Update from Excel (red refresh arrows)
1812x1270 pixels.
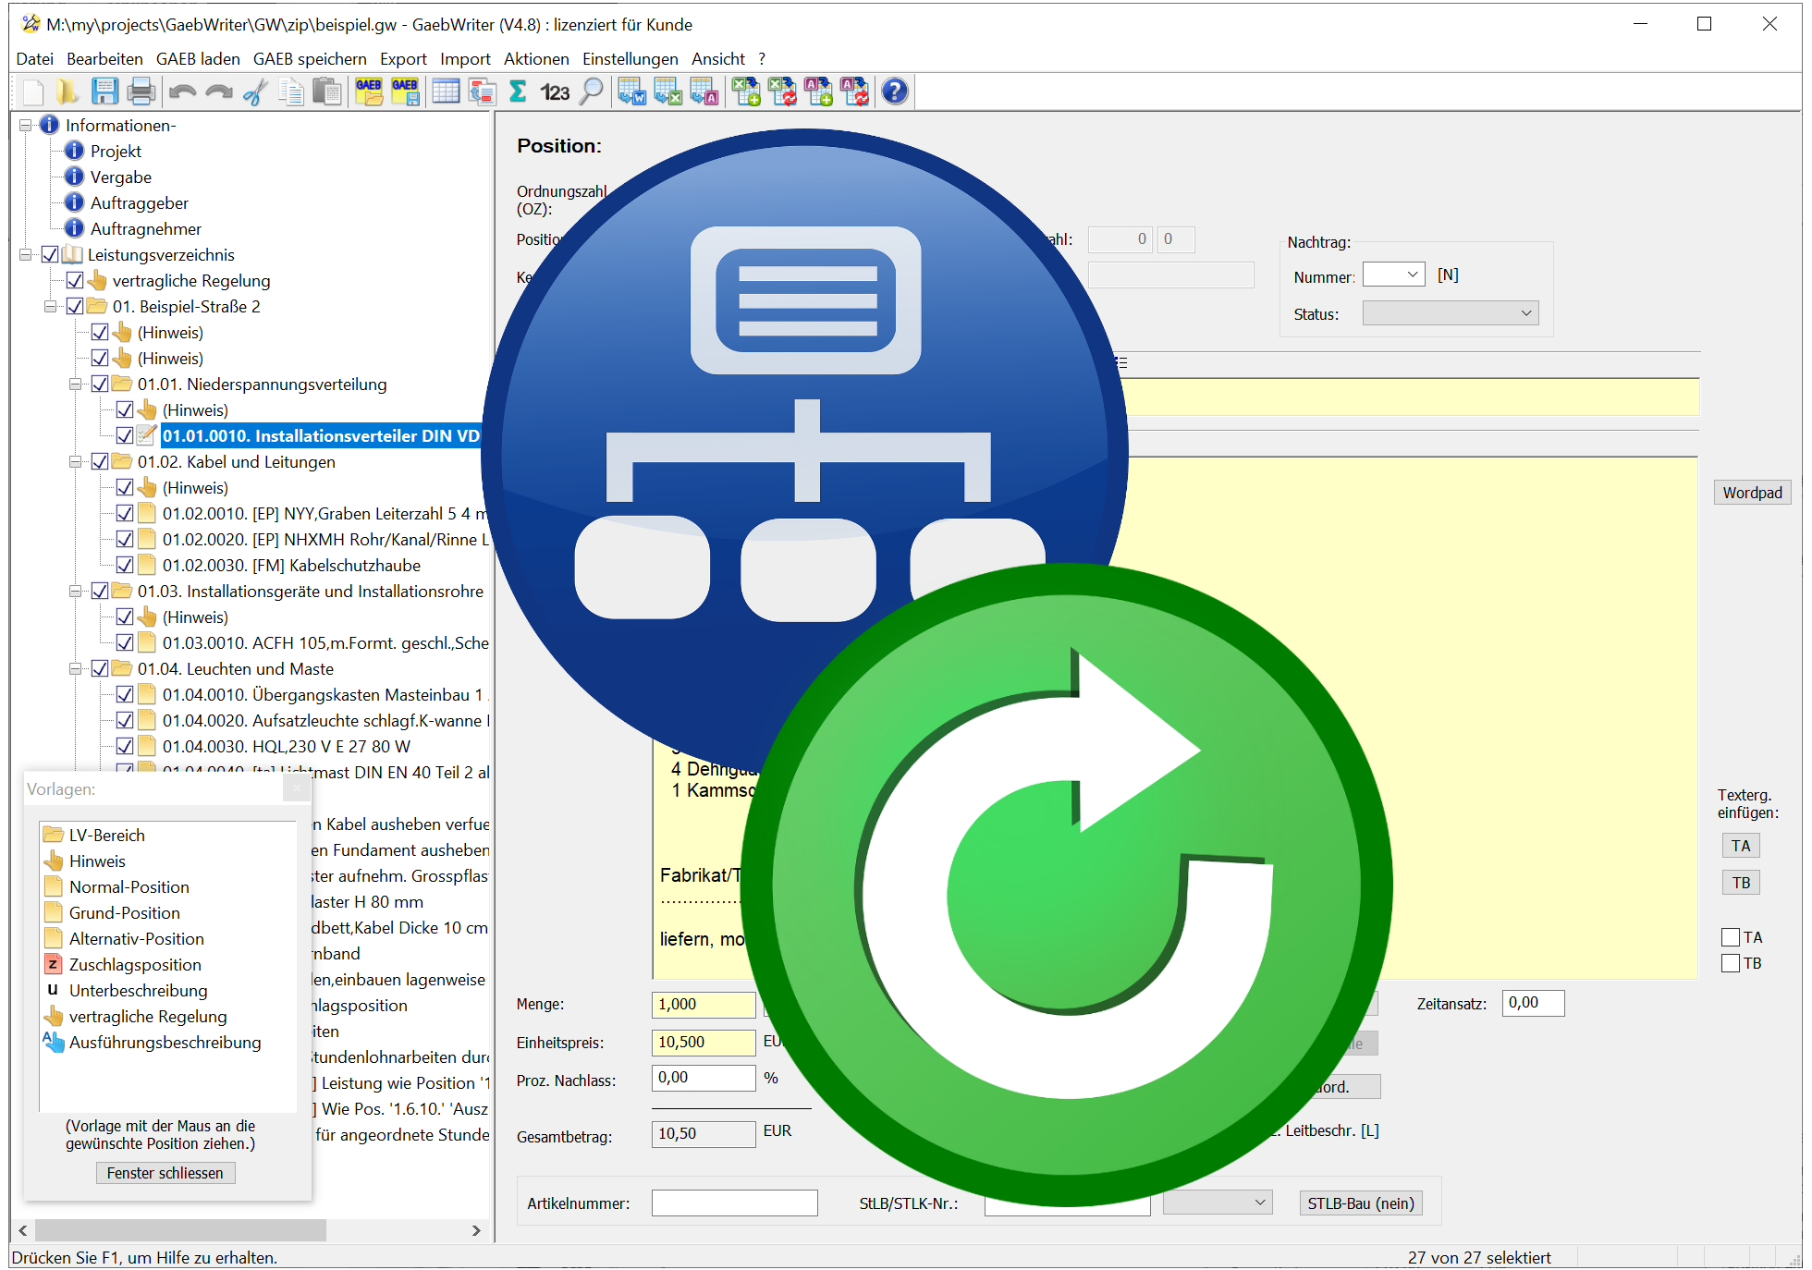[782, 92]
